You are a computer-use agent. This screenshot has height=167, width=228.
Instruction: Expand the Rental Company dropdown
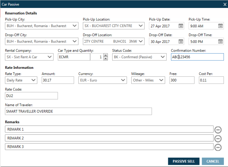click(50, 57)
